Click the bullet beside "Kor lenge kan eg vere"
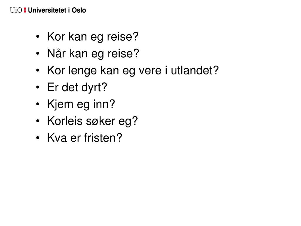 click(x=38, y=71)
